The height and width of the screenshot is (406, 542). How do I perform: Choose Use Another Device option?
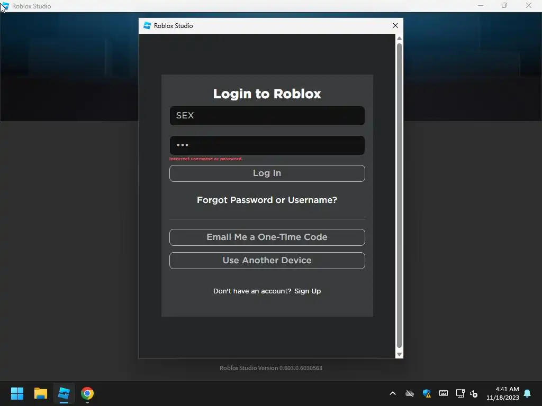(x=267, y=261)
